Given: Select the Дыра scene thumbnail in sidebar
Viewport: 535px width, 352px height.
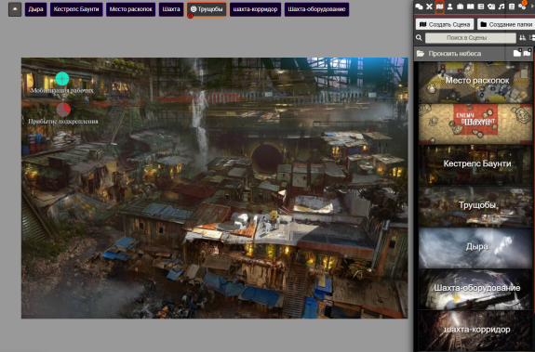Looking at the screenshot, I should point(475,248).
